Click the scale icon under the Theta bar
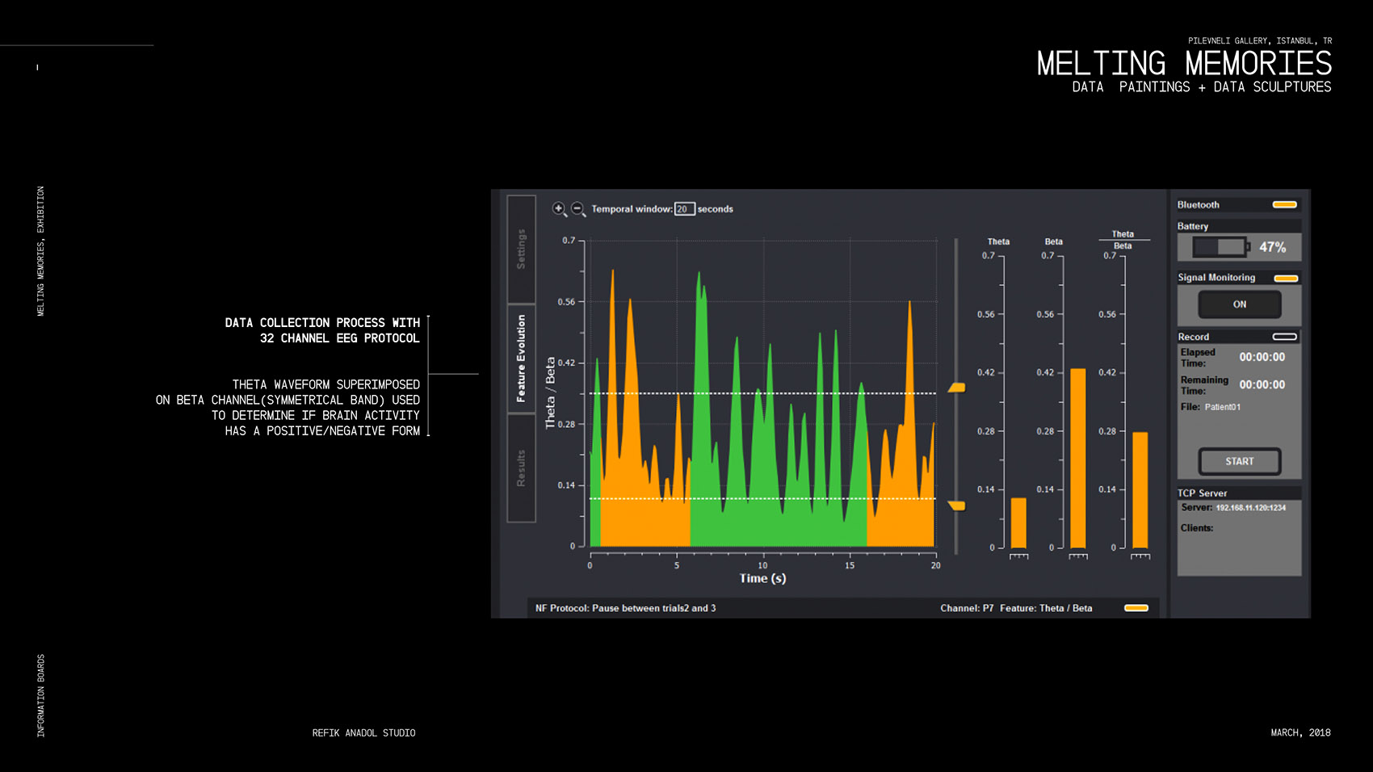Image resolution: width=1373 pixels, height=772 pixels. (x=1018, y=556)
